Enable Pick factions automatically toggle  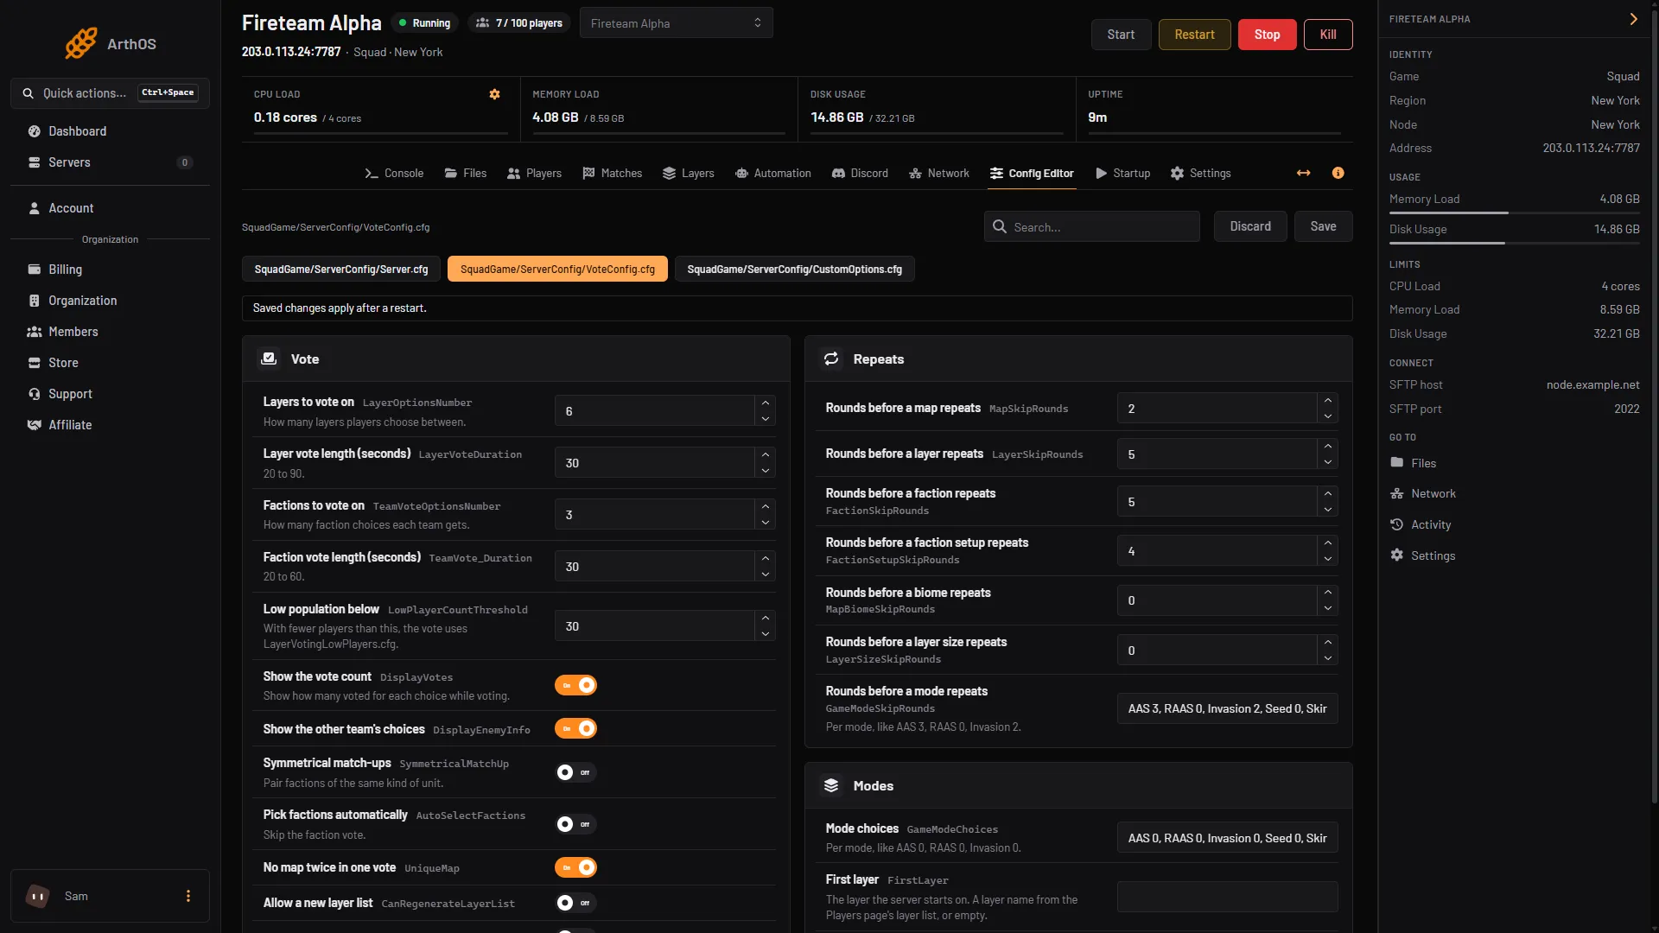pos(575,824)
